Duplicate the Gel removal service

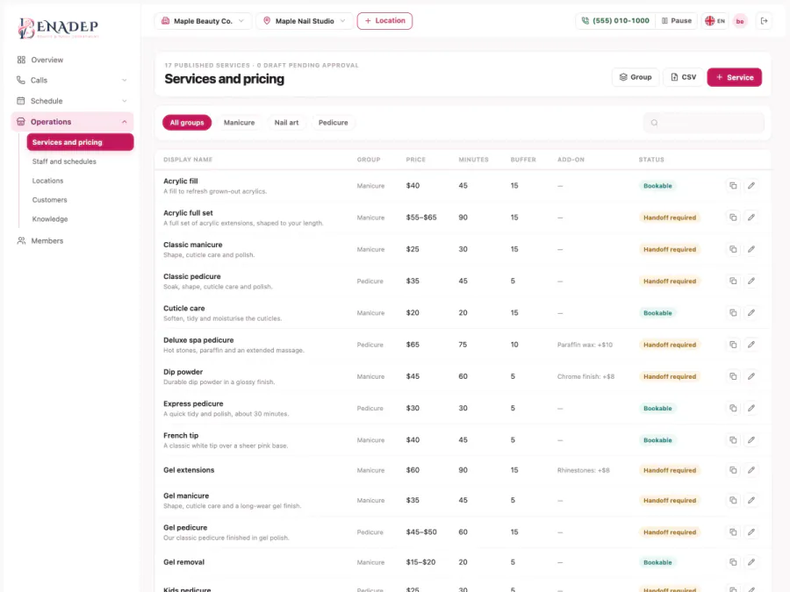(x=733, y=562)
